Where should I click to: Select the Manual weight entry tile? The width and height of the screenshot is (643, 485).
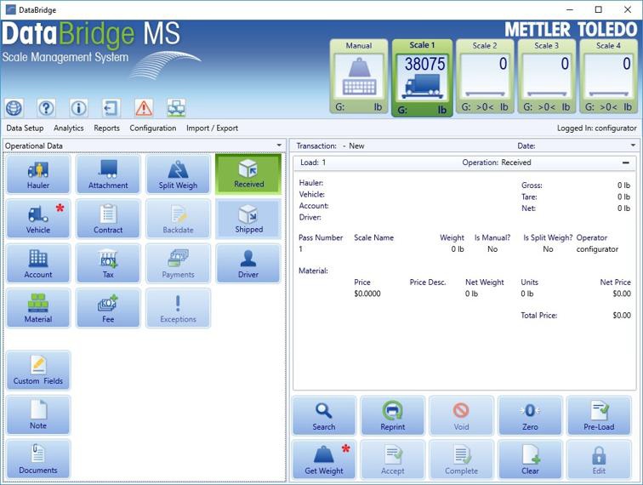tap(359, 77)
